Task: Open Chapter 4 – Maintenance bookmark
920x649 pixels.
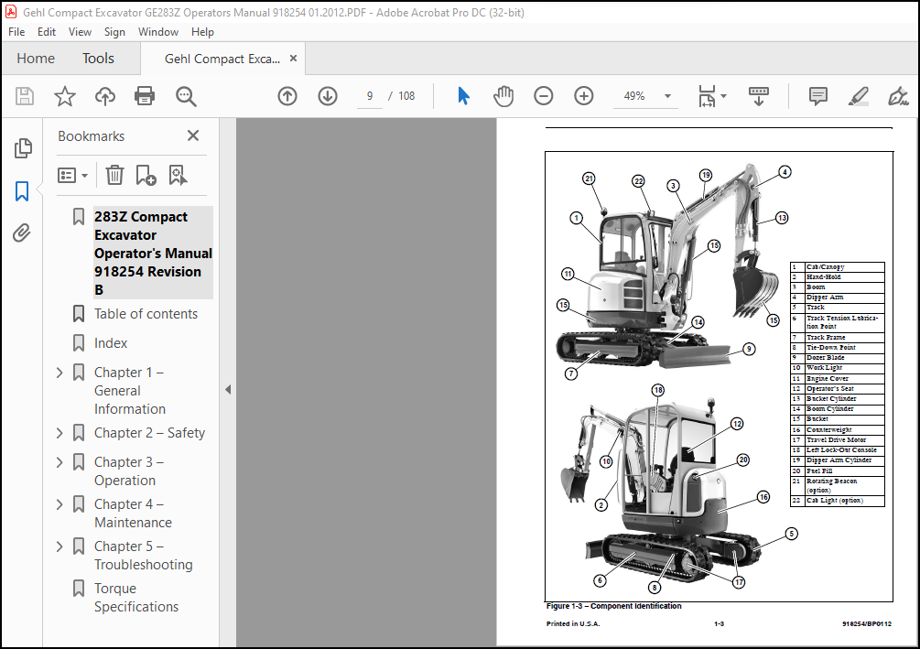Action: point(133,514)
